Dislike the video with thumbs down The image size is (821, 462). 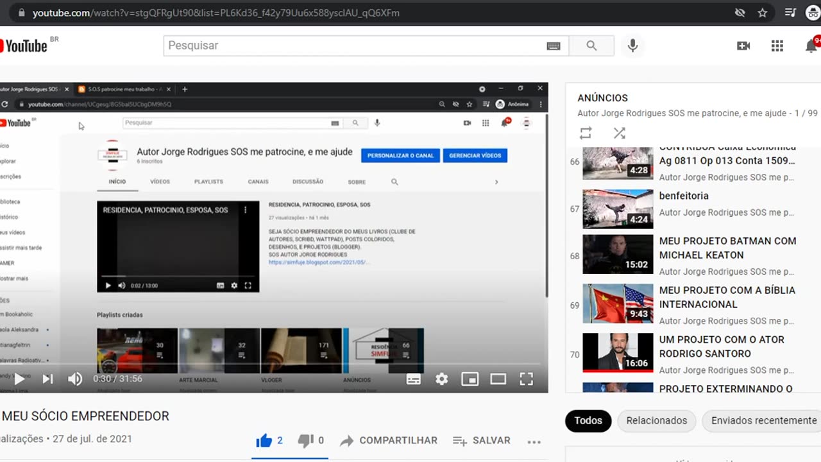(x=311, y=441)
